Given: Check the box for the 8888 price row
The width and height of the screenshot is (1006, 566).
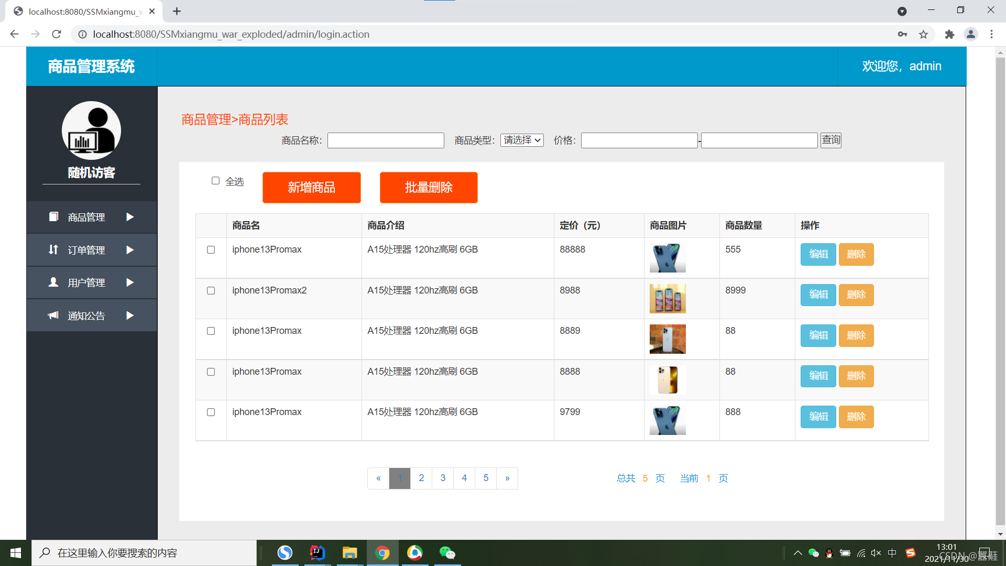Looking at the screenshot, I should point(211,372).
